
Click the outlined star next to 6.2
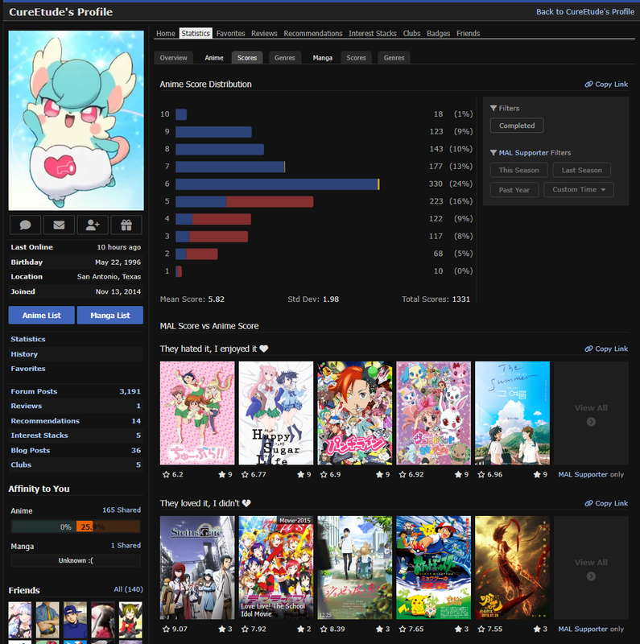[166, 474]
